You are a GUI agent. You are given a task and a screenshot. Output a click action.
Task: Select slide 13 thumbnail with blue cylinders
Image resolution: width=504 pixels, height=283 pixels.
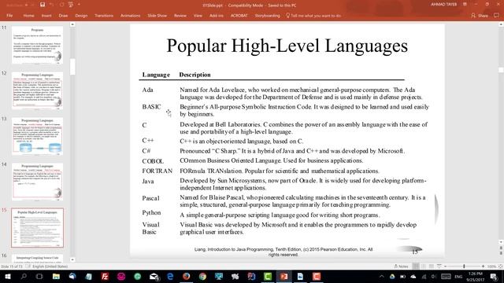pos(37,136)
